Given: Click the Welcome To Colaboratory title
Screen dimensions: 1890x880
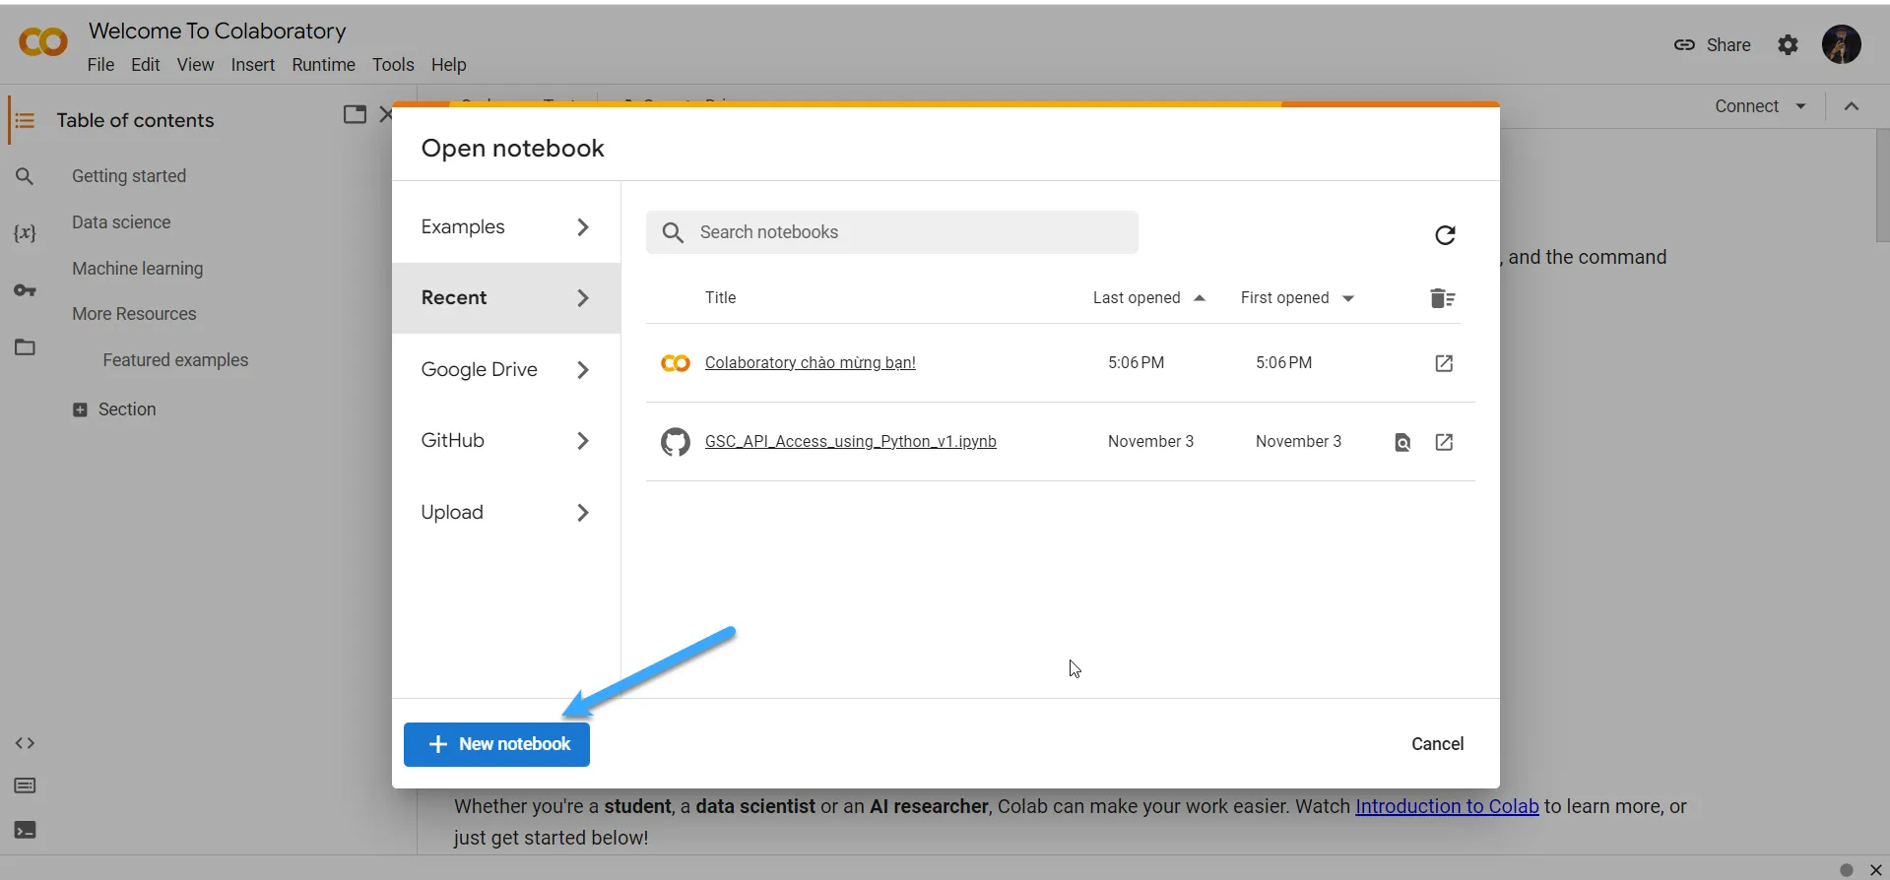Looking at the screenshot, I should pyautogui.click(x=218, y=31).
